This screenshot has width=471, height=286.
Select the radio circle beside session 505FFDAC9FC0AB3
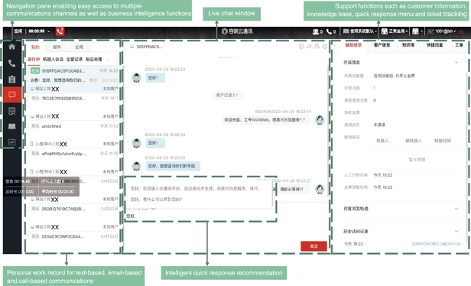coord(28,71)
